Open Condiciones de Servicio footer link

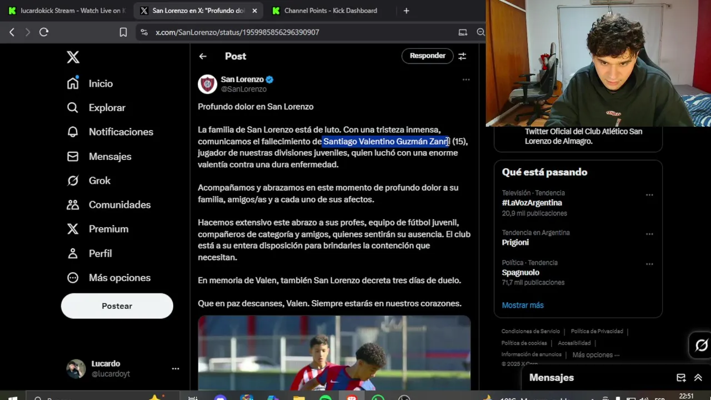click(530, 331)
